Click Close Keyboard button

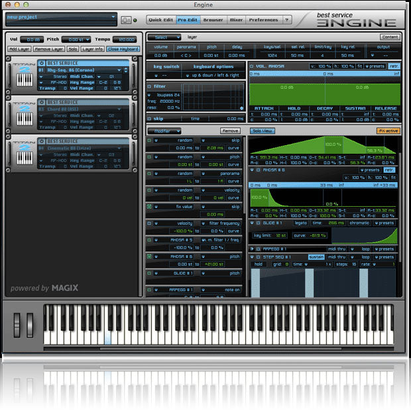point(123,49)
